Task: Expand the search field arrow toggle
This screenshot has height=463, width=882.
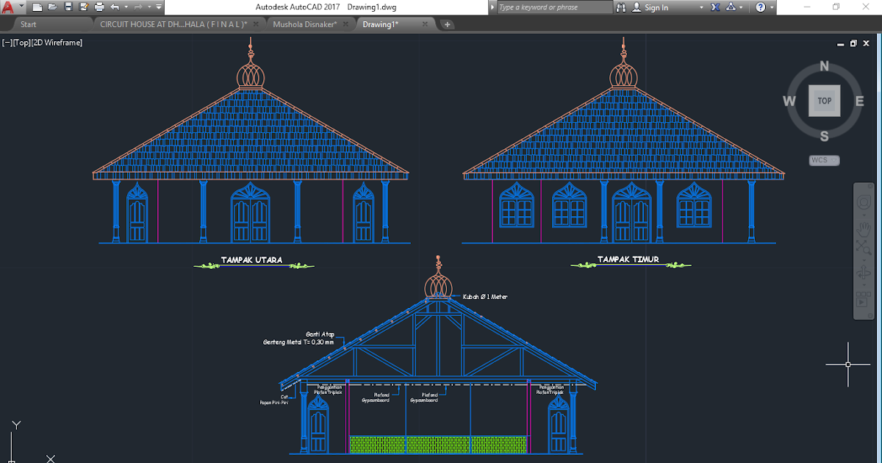Action: coord(492,7)
